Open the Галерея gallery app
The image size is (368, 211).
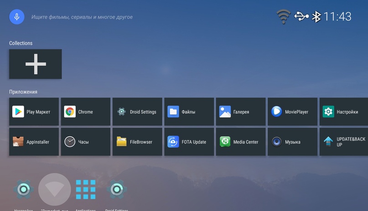point(241,112)
